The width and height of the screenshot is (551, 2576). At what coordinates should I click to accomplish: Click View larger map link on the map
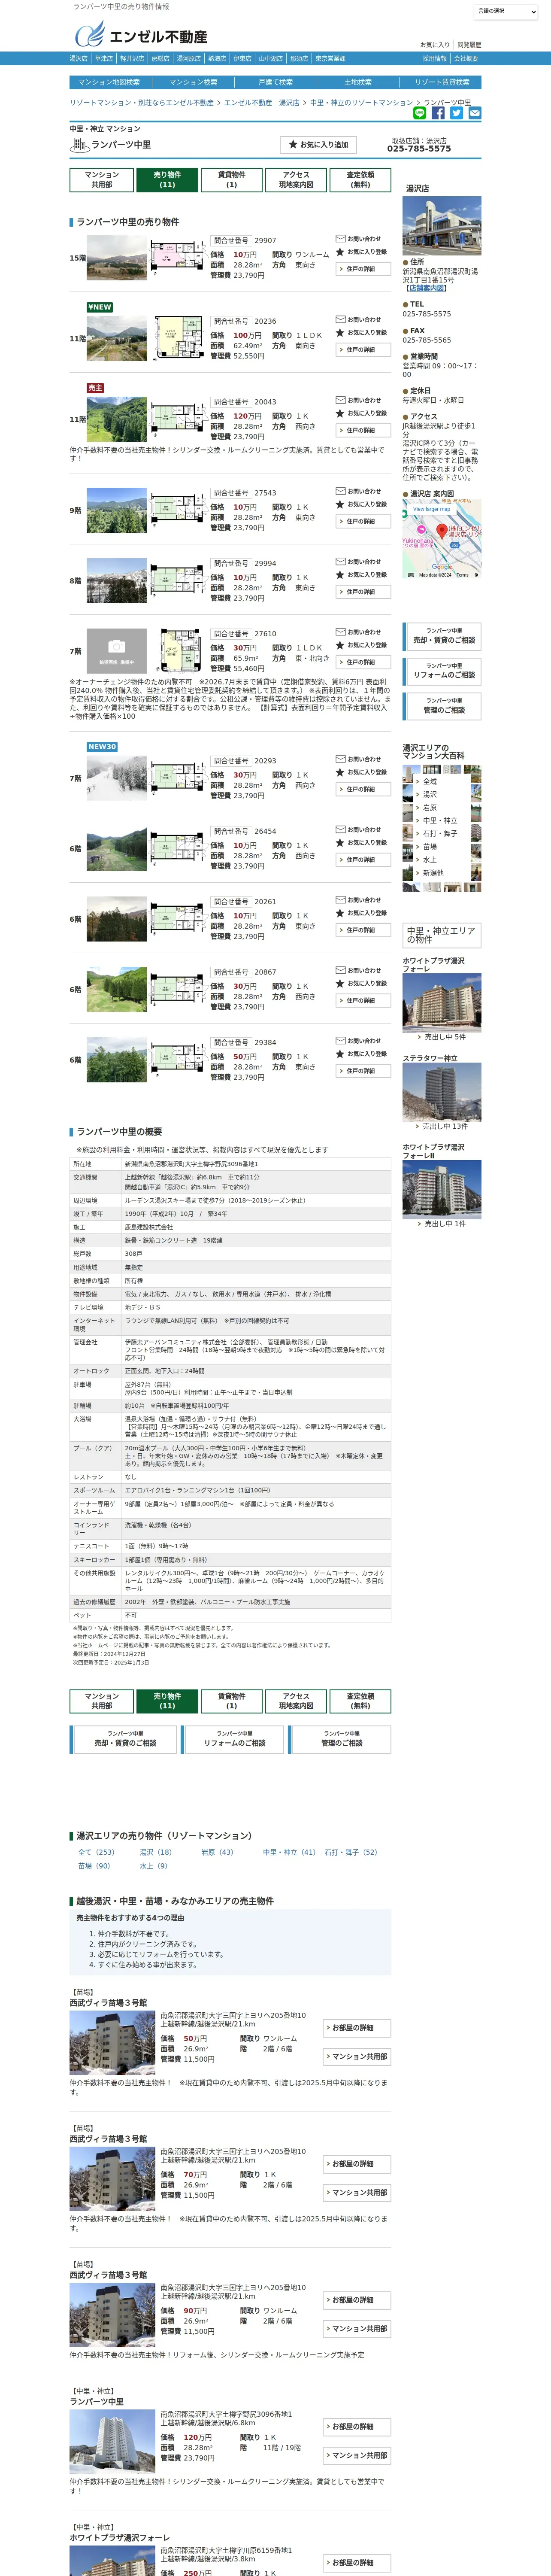[x=432, y=509]
